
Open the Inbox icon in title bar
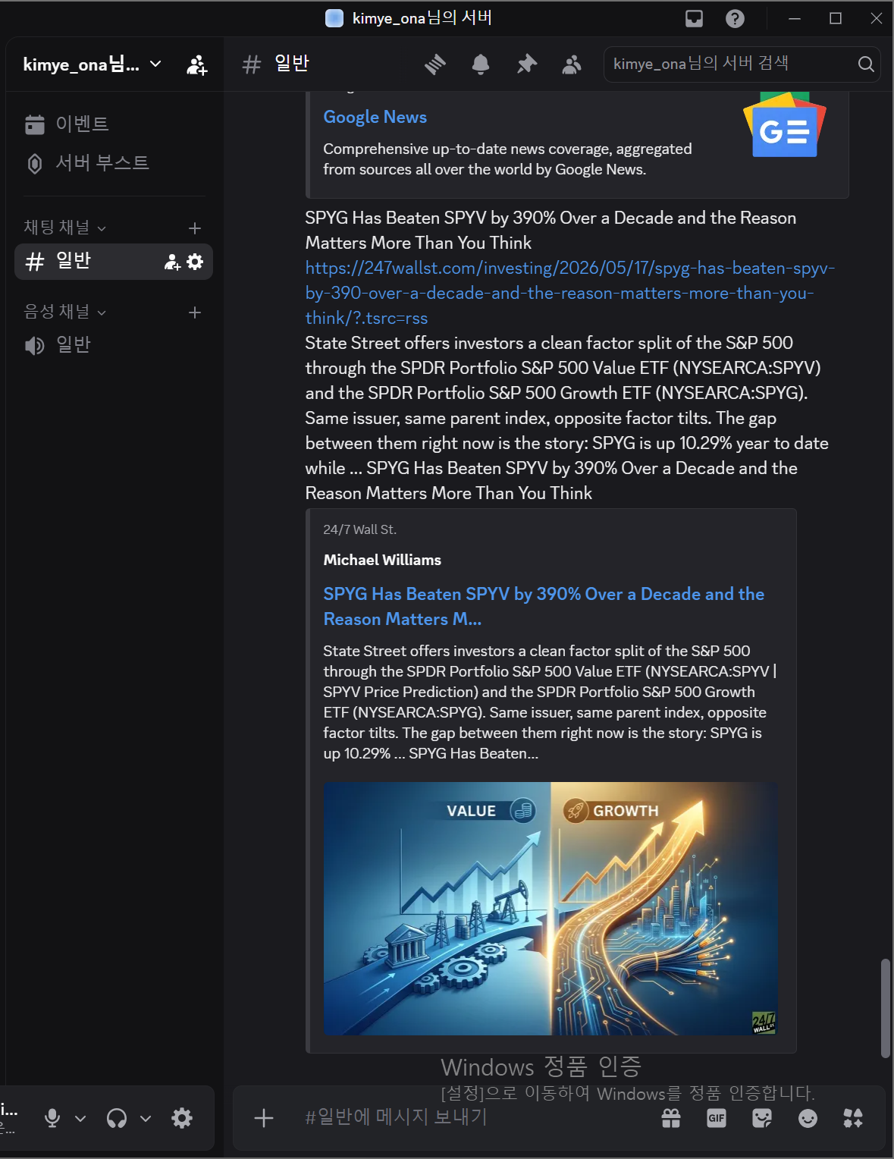point(694,18)
